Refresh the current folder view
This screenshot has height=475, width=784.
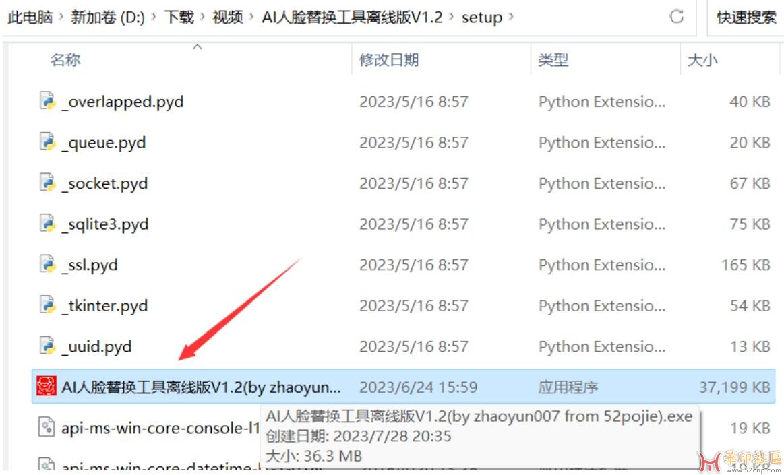(x=677, y=17)
